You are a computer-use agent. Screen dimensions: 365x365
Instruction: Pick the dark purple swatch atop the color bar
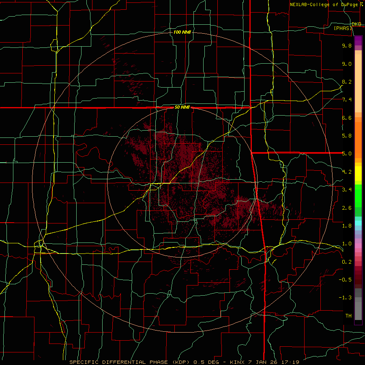pos(358,41)
